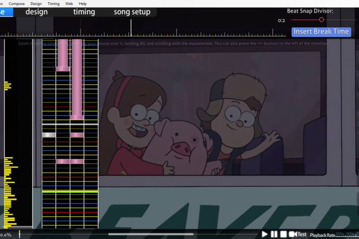
Task: Start playback with the play icon
Action: coord(264,234)
